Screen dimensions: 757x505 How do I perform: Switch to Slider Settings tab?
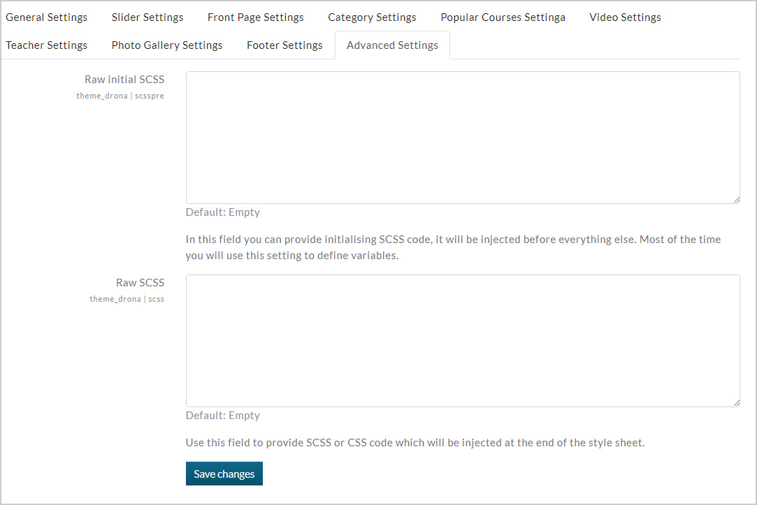147,17
